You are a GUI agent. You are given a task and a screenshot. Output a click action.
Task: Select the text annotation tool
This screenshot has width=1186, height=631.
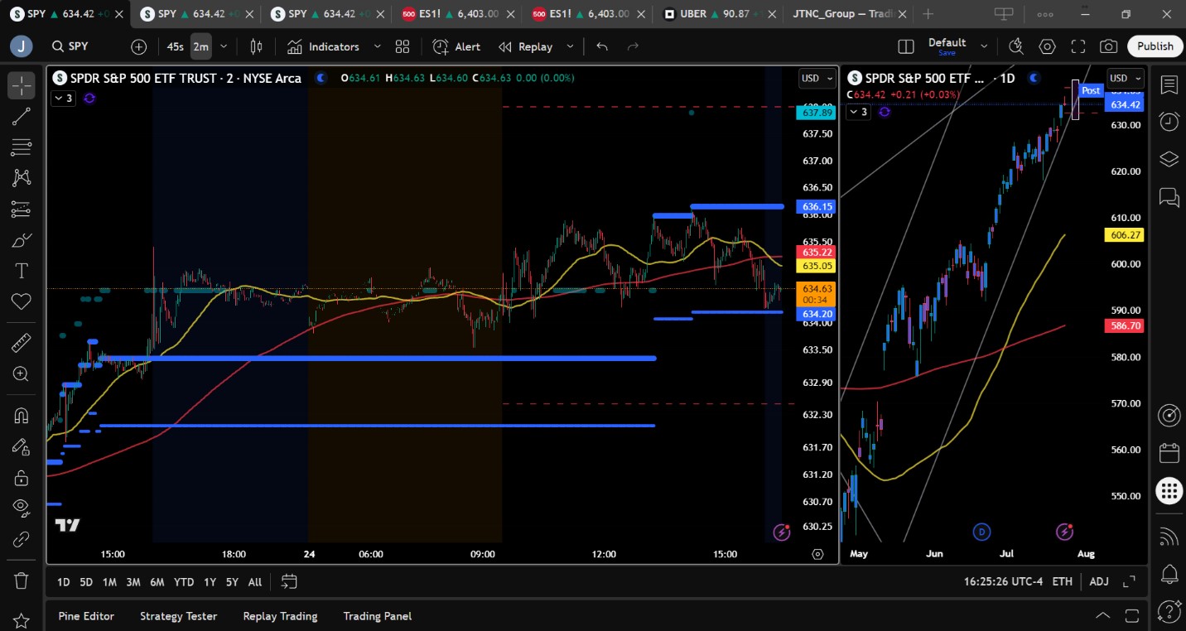pyautogui.click(x=22, y=271)
